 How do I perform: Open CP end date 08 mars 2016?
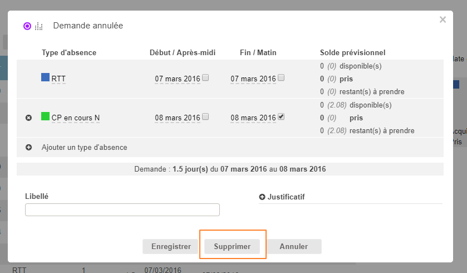click(253, 118)
